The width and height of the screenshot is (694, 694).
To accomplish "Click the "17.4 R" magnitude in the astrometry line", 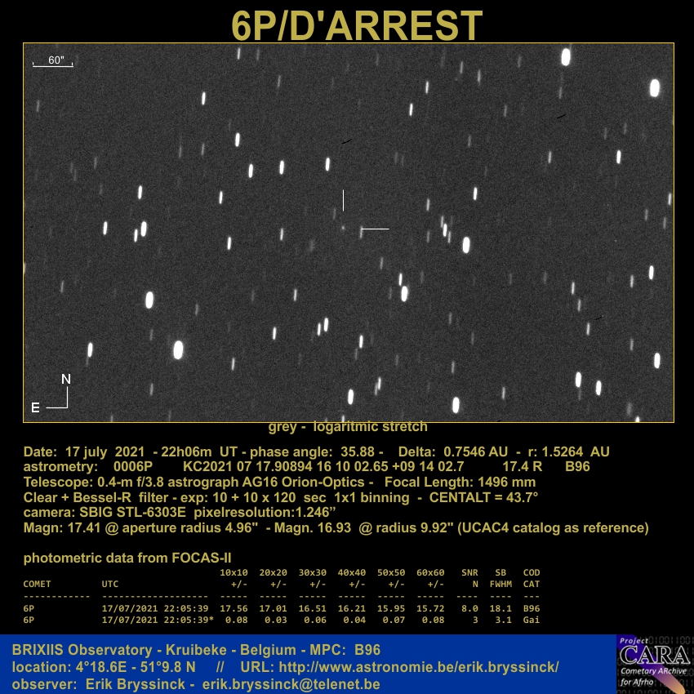I will tap(523, 466).
